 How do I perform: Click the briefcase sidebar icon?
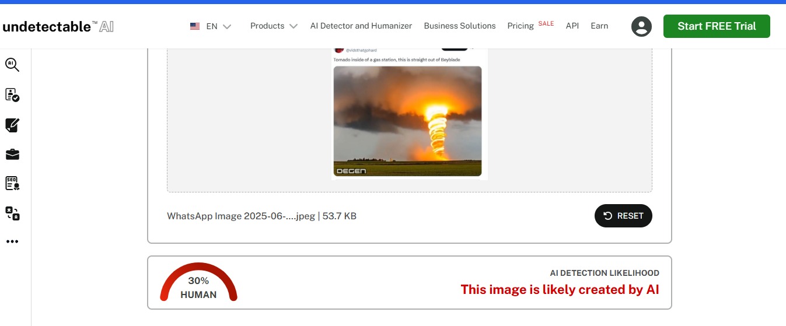point(12,154)
